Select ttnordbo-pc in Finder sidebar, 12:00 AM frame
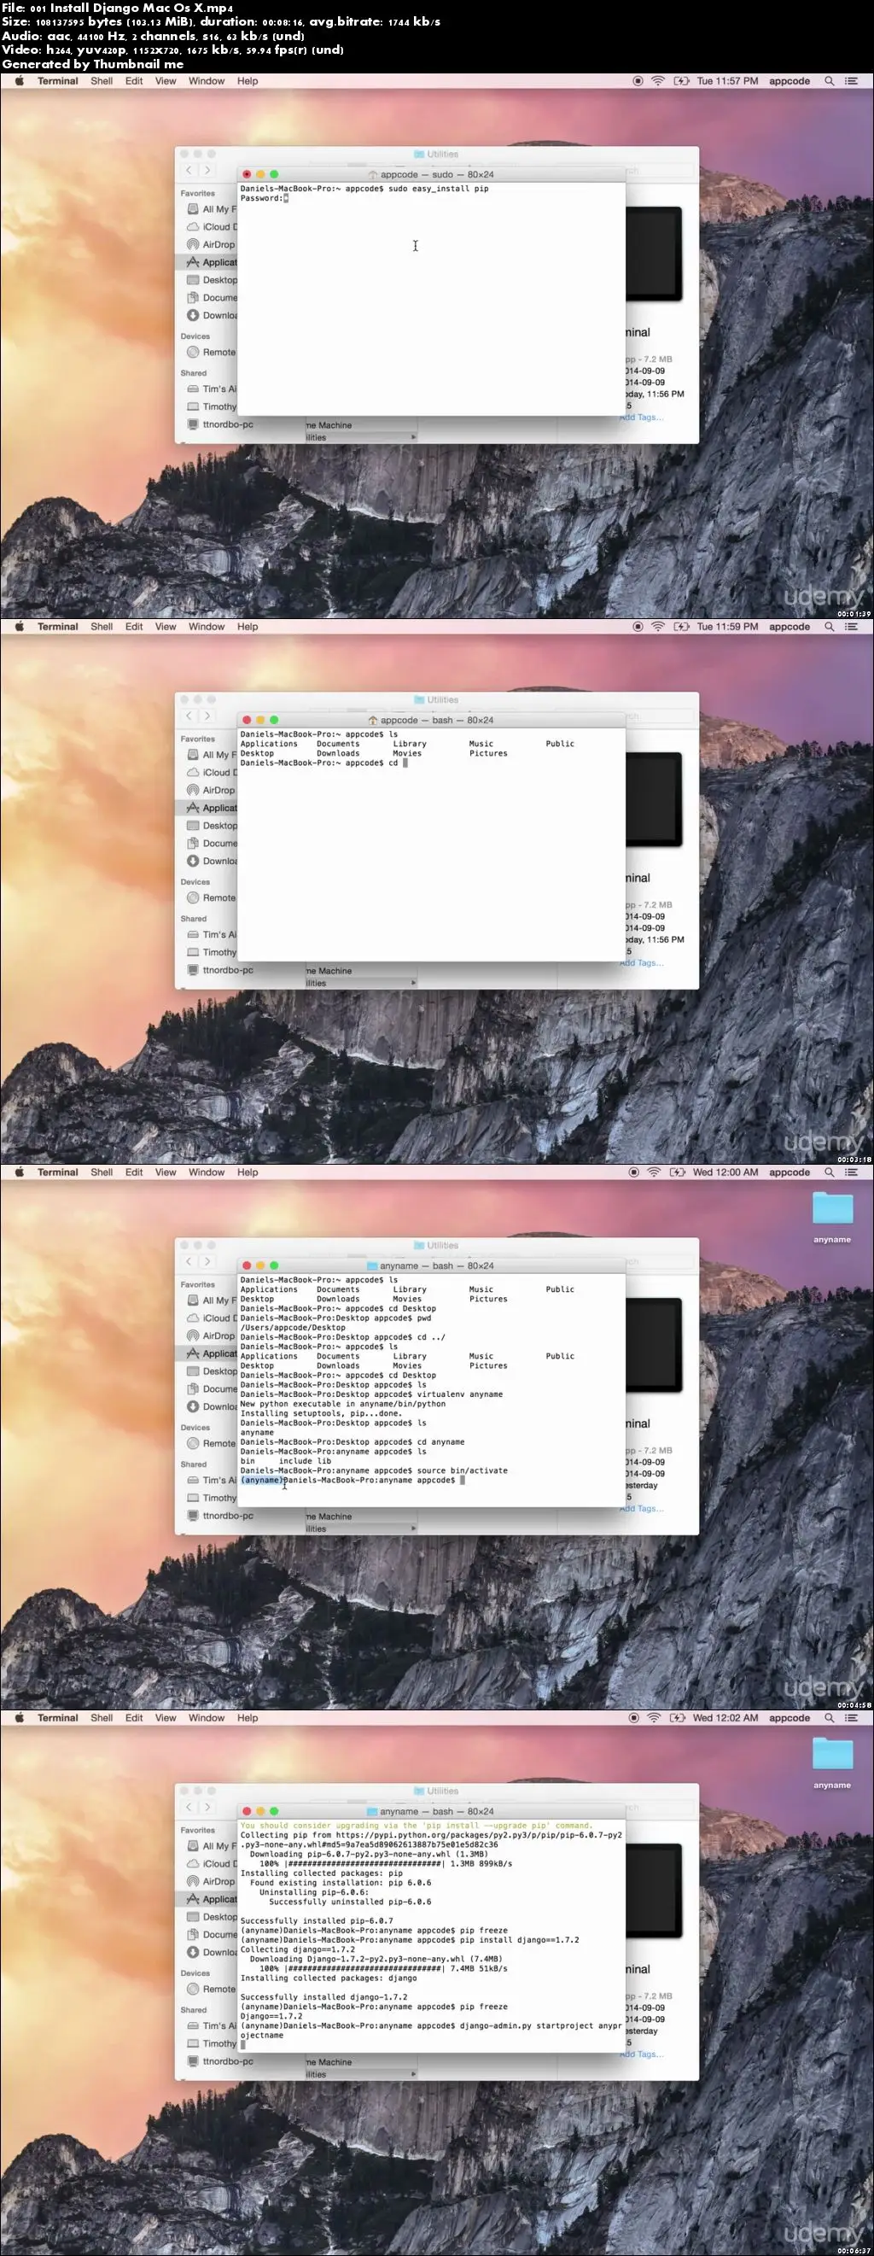 [x=220, y=1515]
